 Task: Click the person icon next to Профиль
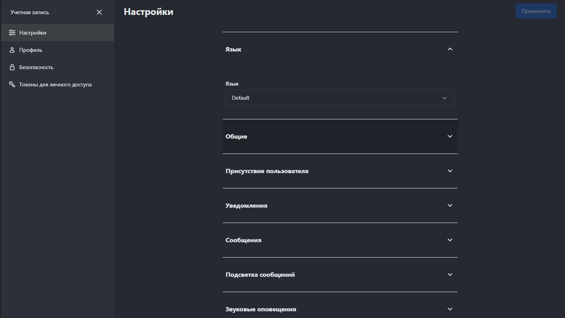[x=12, y=50]
